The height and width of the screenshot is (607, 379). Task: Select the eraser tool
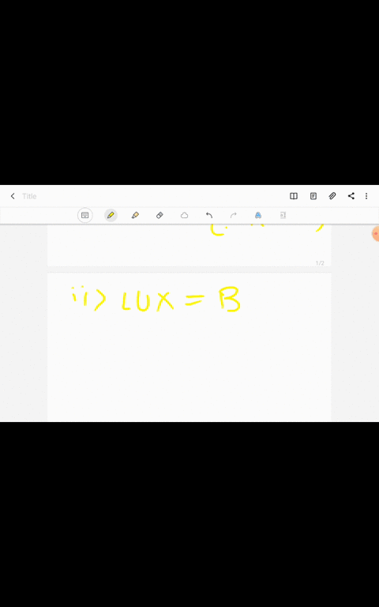[159, 215]
